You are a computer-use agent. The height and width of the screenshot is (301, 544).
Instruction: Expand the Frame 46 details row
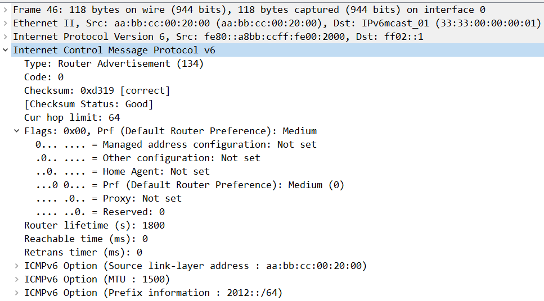(x=6, y=10)
